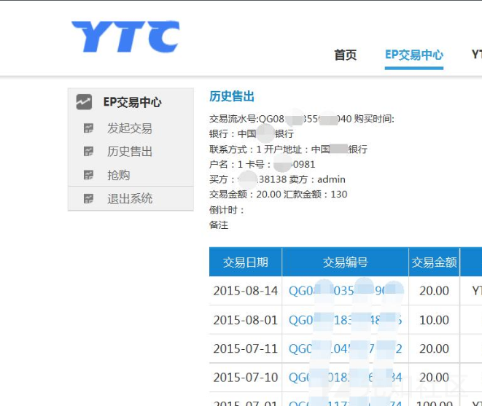Viewport: 482px width, 406px height.
Task: Click the 交易编号 column header
Action: [x=345, y=262]
